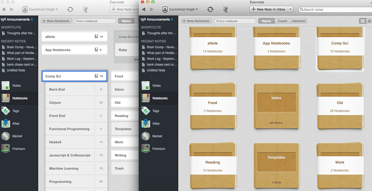Open Brain Dump recent note in front window
Screen dimensions: 372x191
click(159, 47)
